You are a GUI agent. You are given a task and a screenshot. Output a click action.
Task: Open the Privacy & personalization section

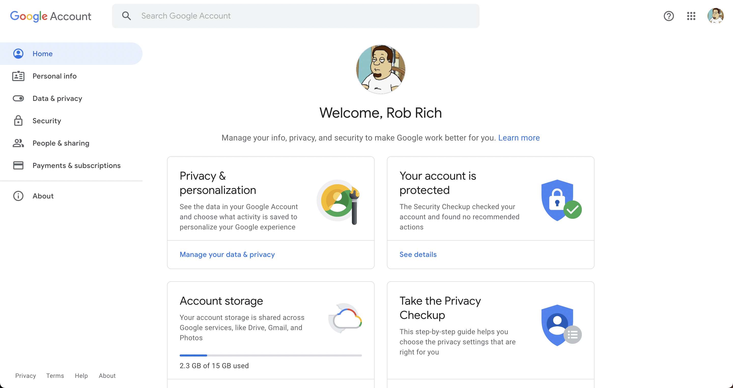point(227,254)
